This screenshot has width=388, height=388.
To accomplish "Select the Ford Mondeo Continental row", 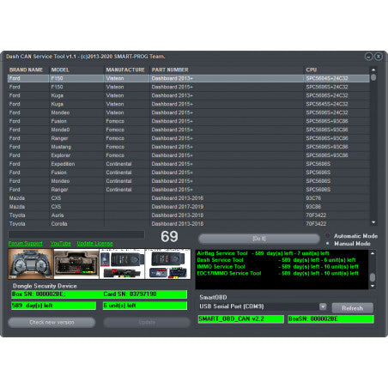I will pos(189,181).
